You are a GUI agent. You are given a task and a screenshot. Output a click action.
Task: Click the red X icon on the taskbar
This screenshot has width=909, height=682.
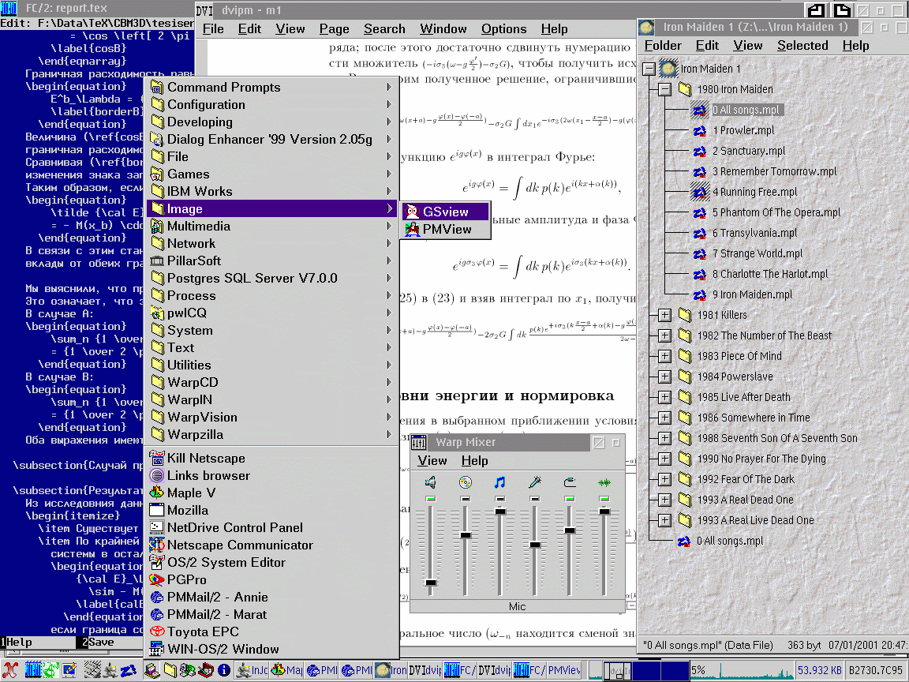tap(9, 670)
